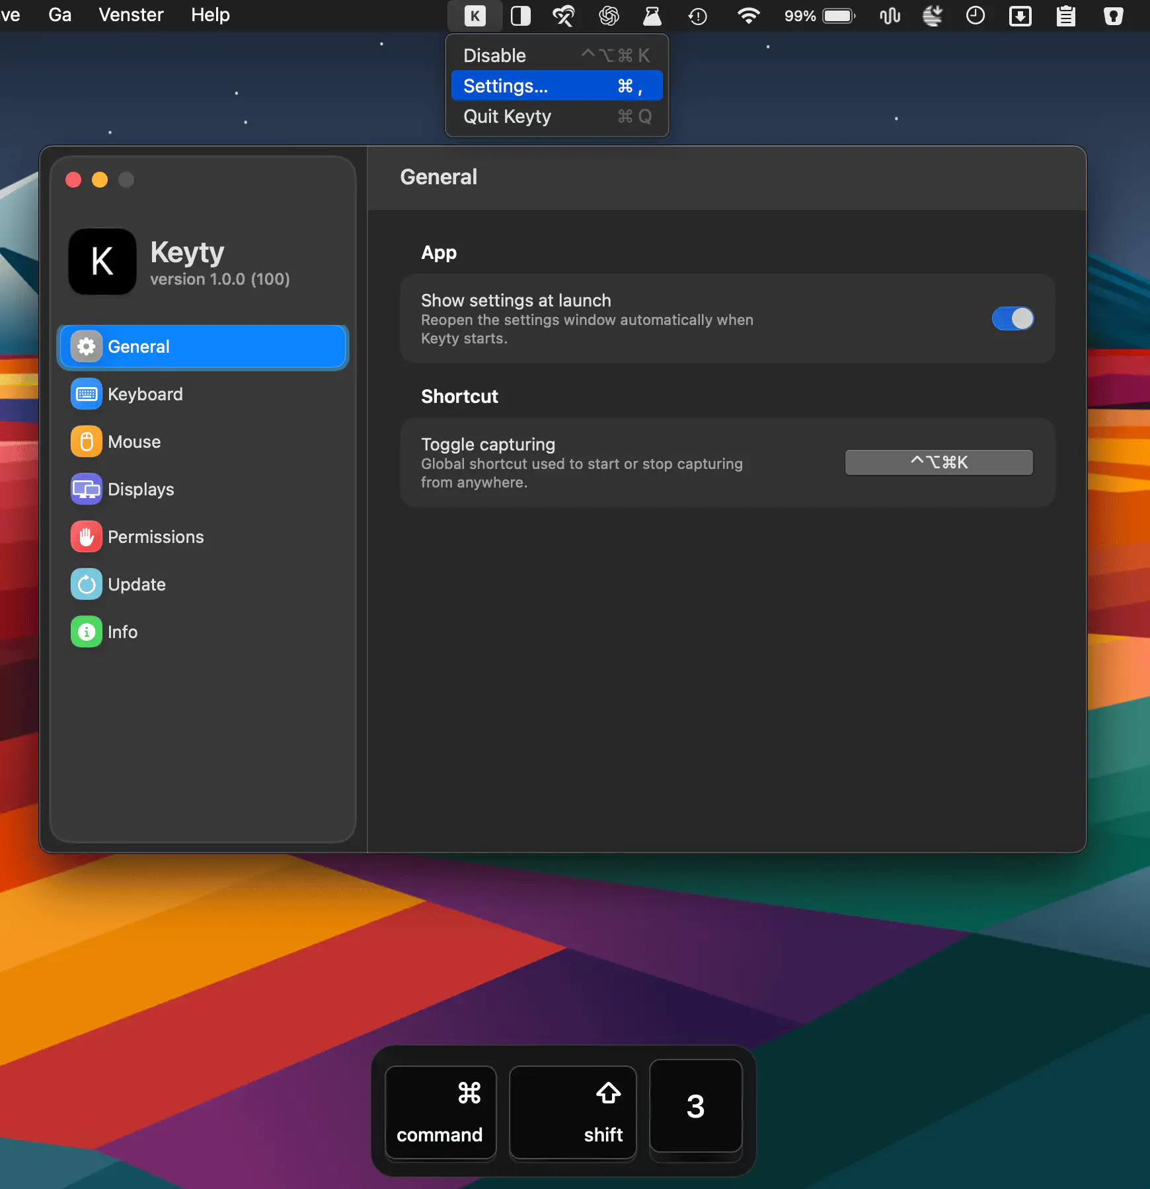This screenshot has width=1150, height=1189.
Task: Click the Keyty K icon in the menu bar
Action: tap(475, 16)
